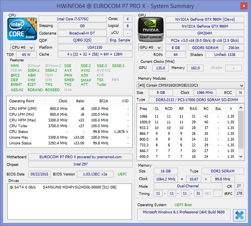Click the blue X close icon at bottom right

pos(239,215)
